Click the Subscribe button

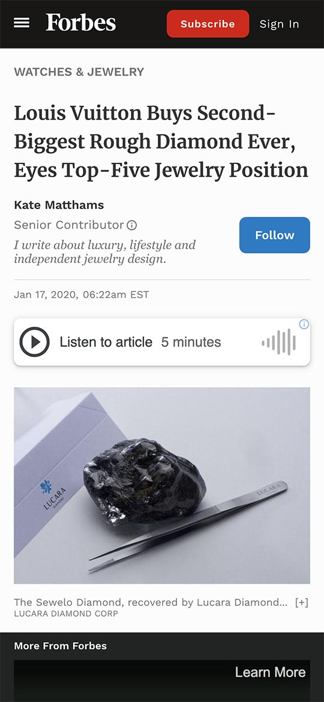pyautogui.click(x=208, y=24)
